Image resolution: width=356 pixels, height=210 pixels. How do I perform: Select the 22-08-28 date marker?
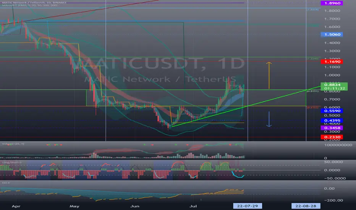(x=306, y=206)
